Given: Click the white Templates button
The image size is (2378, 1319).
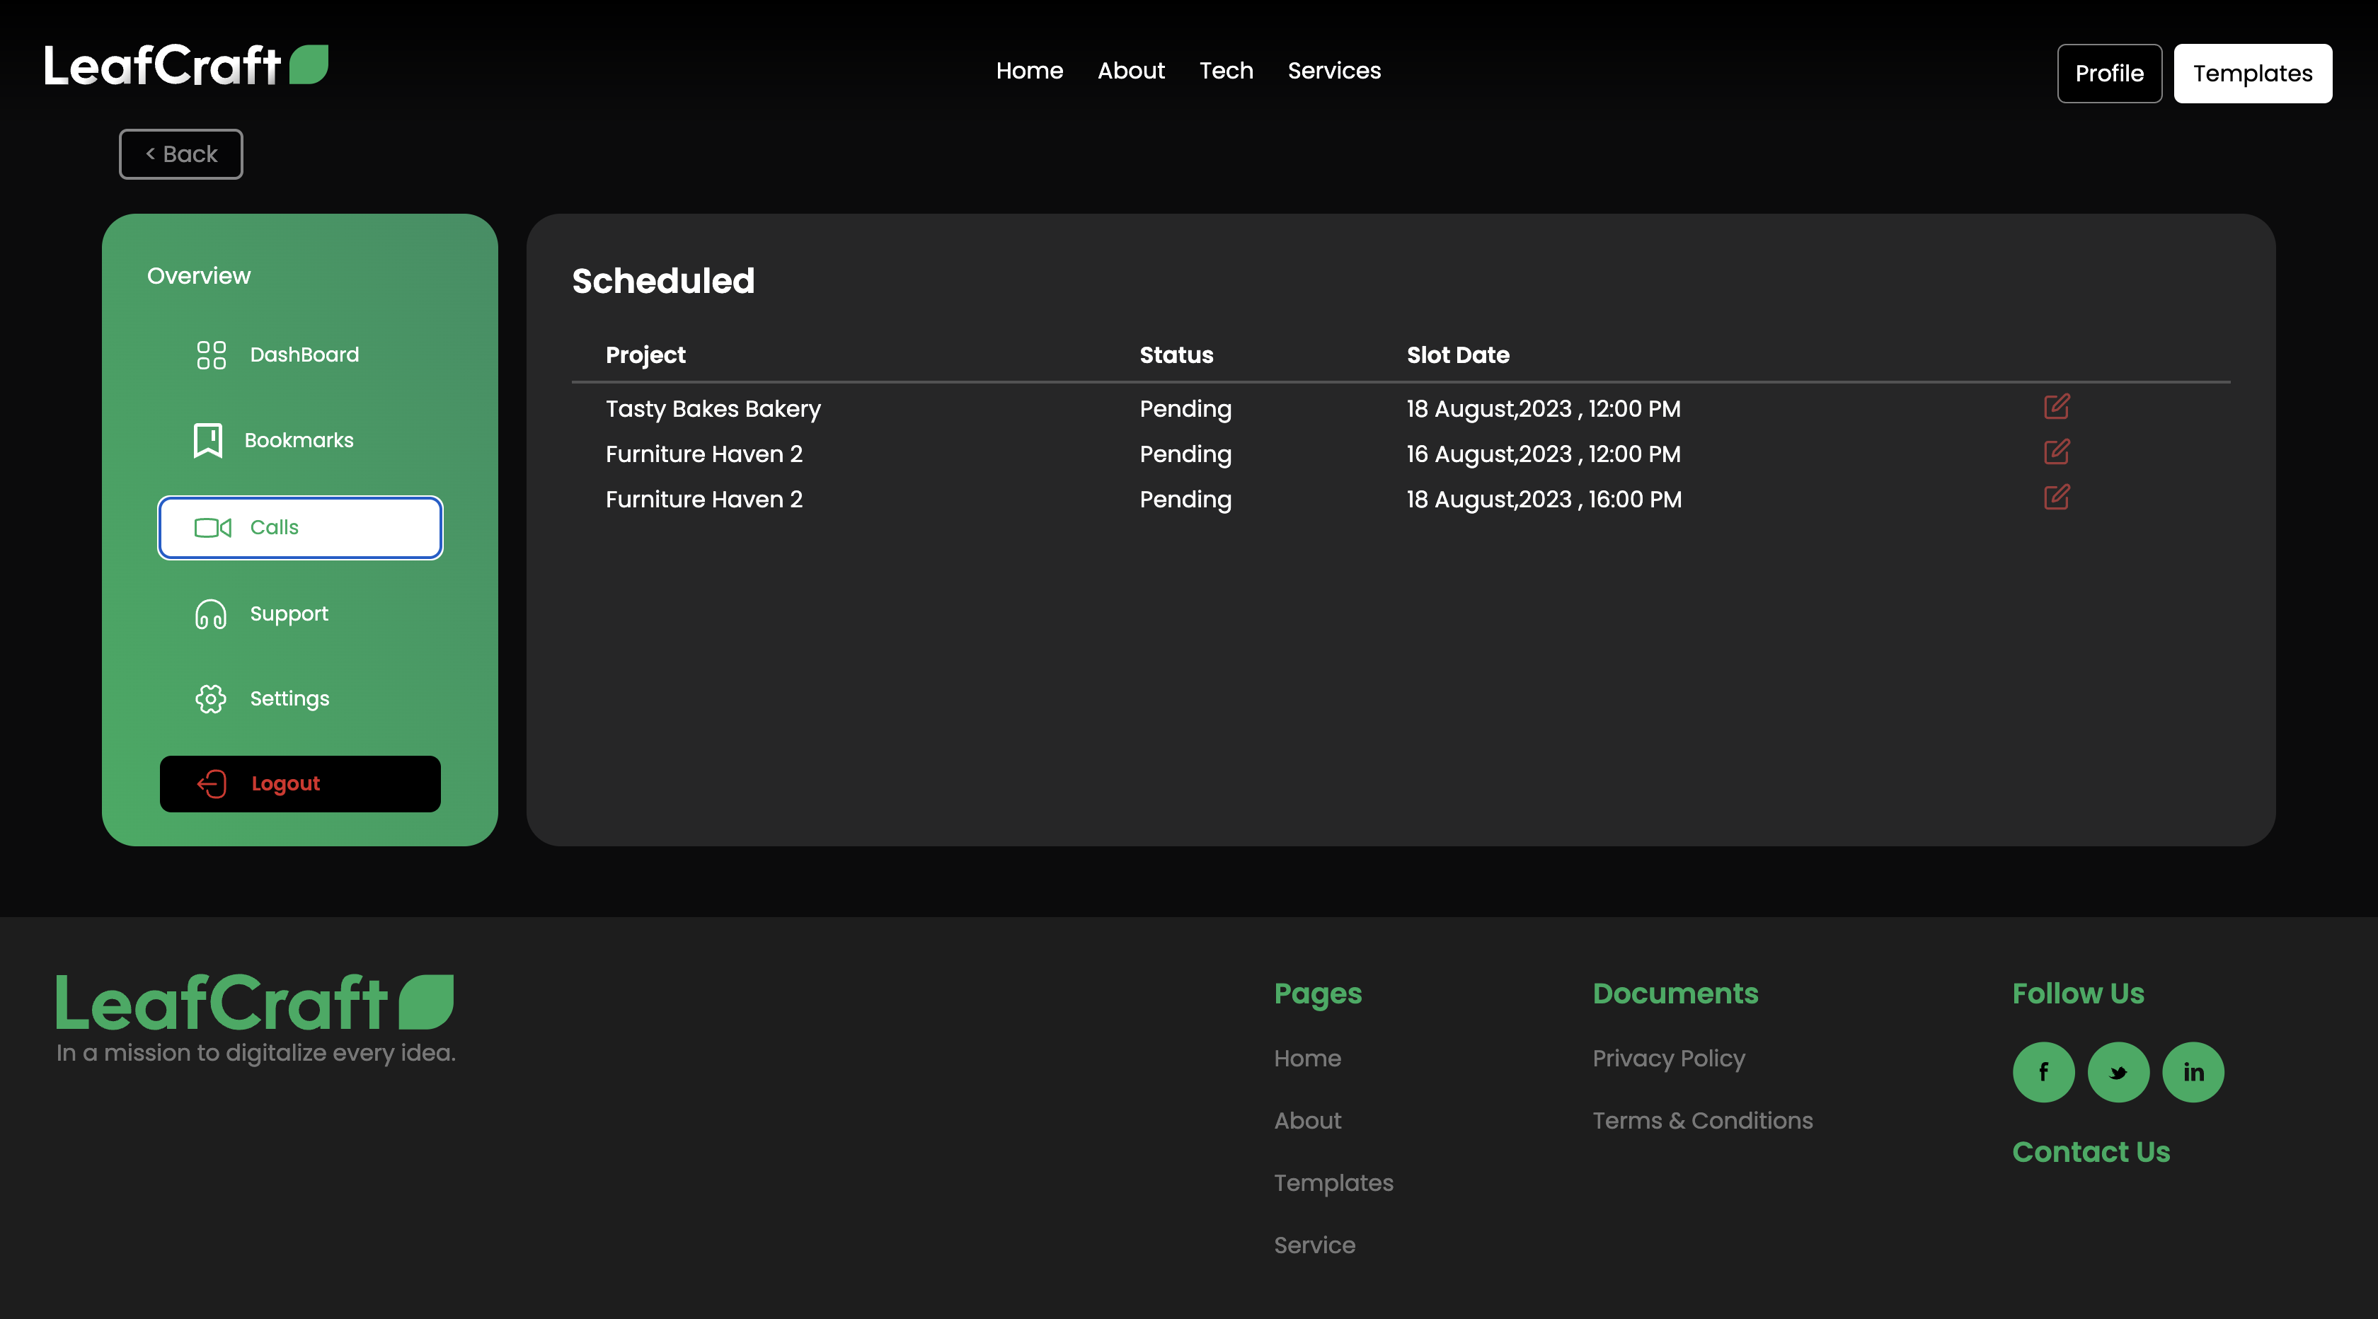Looking at the screenshot, I should coord(2251,73).
